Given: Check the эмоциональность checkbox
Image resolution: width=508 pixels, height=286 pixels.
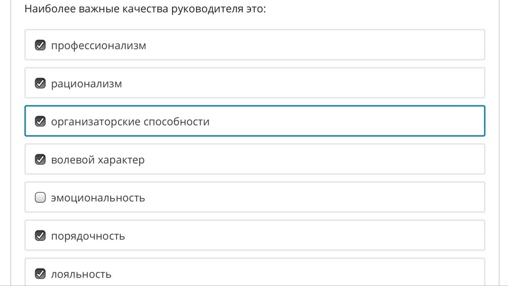Looking at the screenshot, I should 40,197.
